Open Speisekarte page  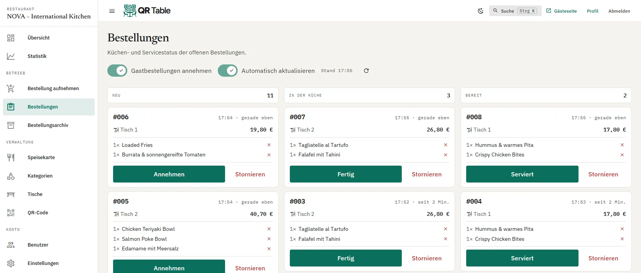(49, 157)
